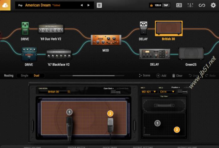This screenshot has height=148, width=219.
Task: Toggle the Position / Mix switch
Action: tap(182, 92)
